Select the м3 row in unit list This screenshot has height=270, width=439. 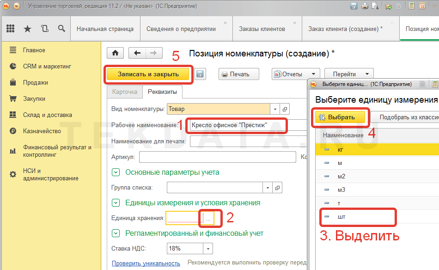click(377, 190)
